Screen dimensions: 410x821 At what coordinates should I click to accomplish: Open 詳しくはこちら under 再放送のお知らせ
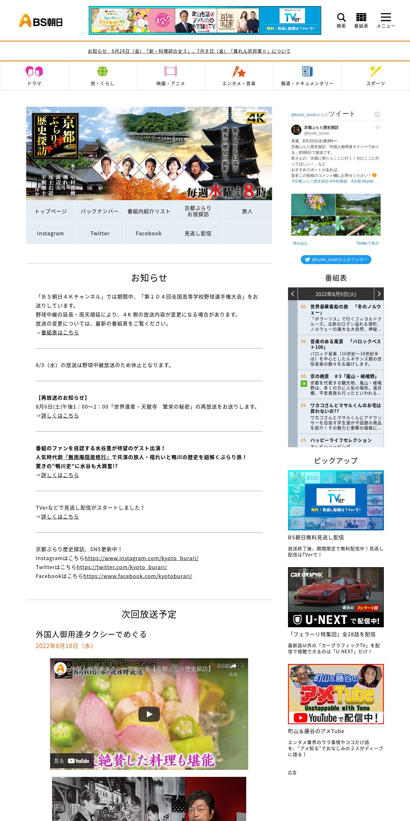(x=60, y=416)
